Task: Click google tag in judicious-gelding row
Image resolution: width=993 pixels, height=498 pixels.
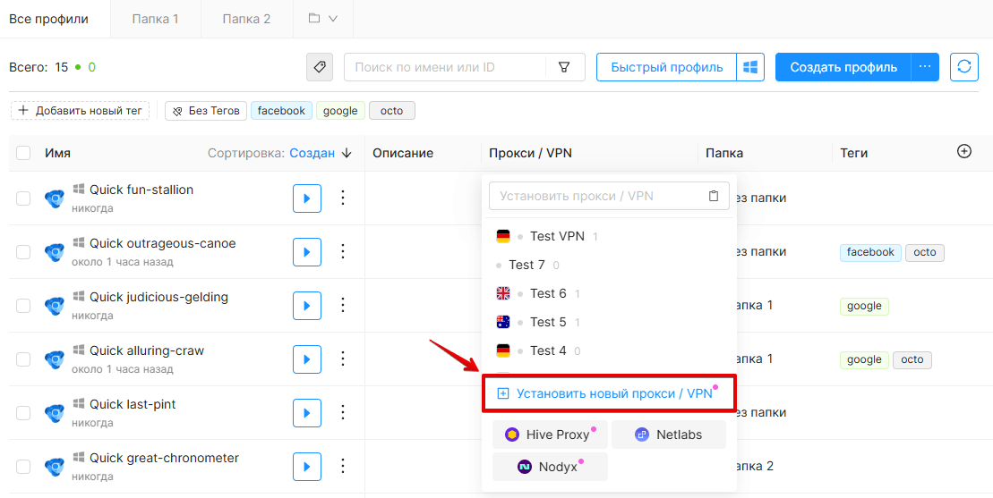Action: pos(864,306)
